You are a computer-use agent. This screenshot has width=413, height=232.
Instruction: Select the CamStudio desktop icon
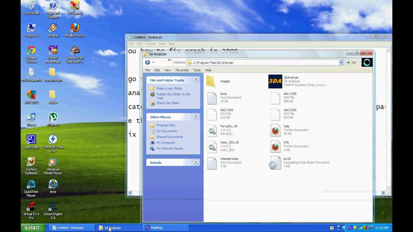(x=31, y=139)
